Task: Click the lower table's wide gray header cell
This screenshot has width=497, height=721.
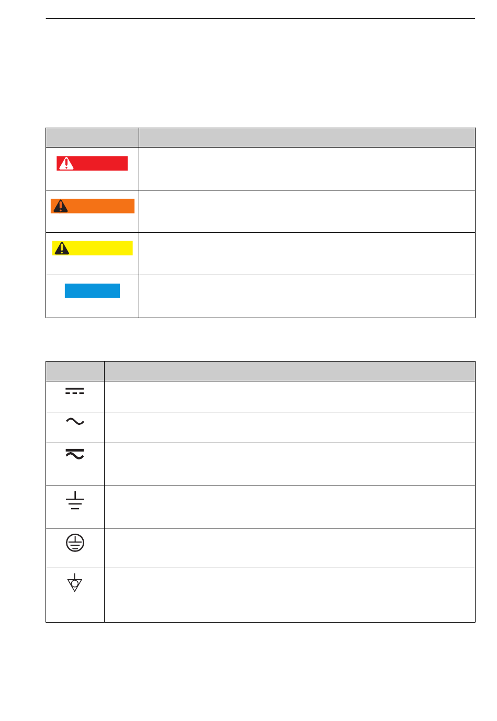Action: pyautogui.click(x=290, y=371)
